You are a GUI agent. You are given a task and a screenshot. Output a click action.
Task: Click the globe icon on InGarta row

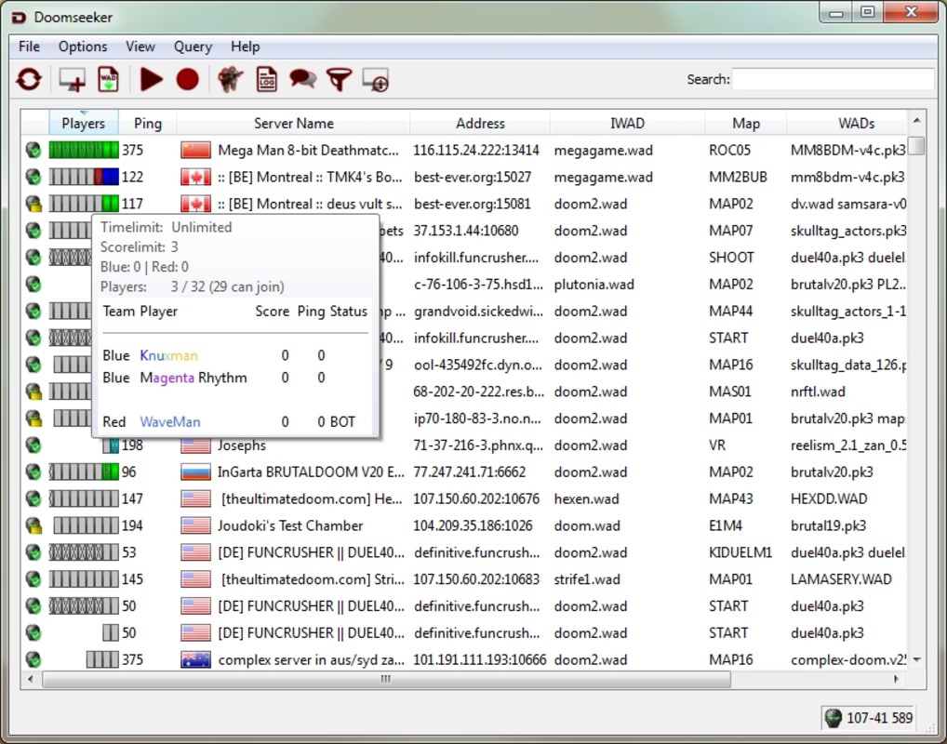(33, 472)
